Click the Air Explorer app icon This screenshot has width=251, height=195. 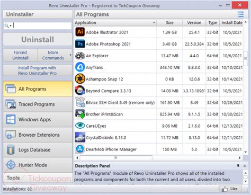(80, 56)
